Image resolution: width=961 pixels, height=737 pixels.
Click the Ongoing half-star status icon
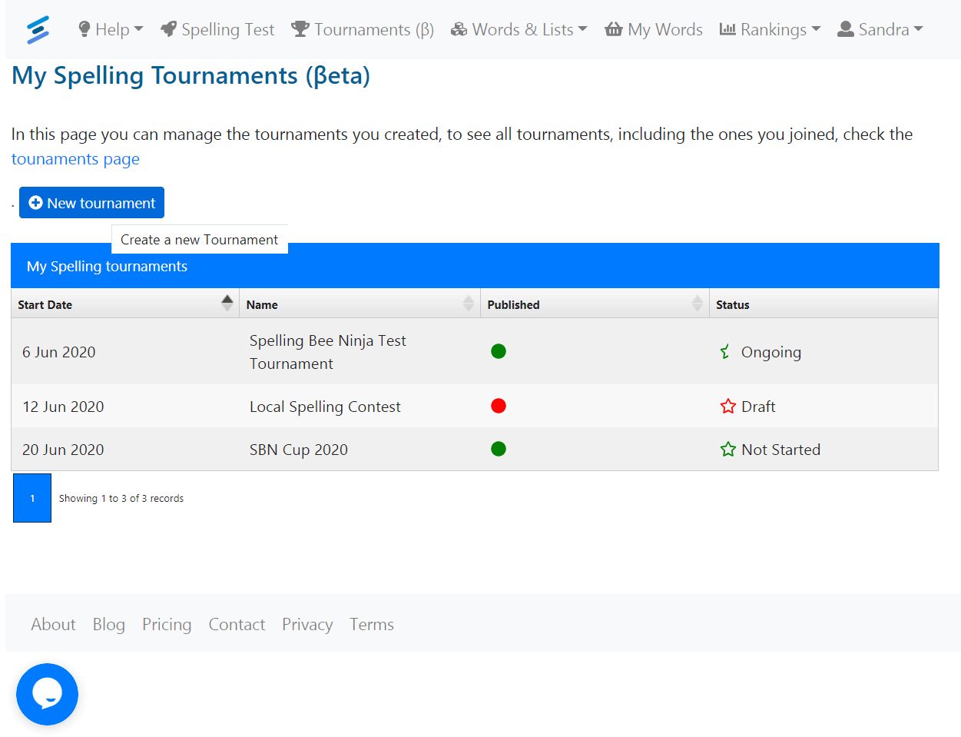click(x=725, y=352)
